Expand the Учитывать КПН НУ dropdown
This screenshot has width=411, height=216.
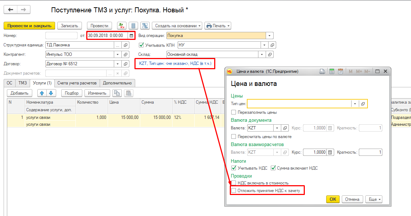pyautogui.click(x=265, y=45)
